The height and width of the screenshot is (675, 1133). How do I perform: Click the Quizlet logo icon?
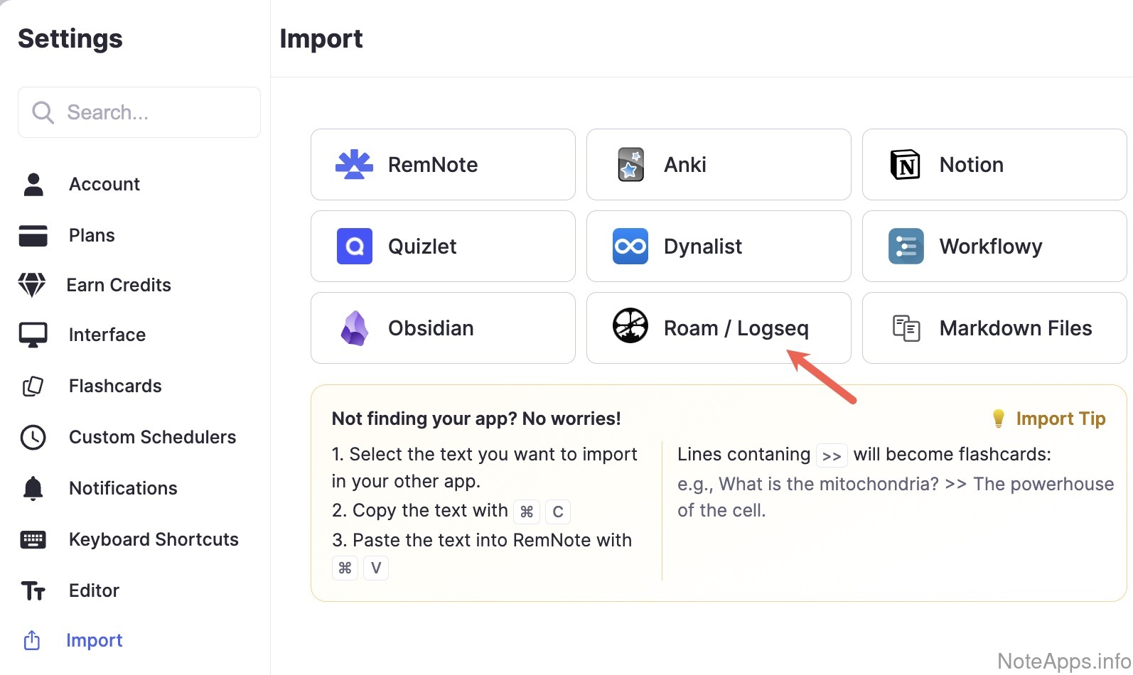[x=354, y=247]
